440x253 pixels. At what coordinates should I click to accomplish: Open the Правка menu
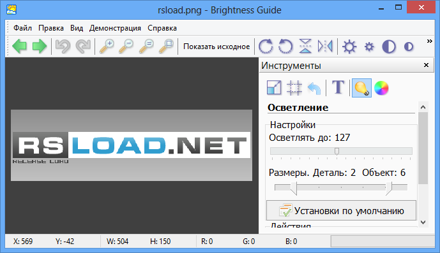(51, 28)
